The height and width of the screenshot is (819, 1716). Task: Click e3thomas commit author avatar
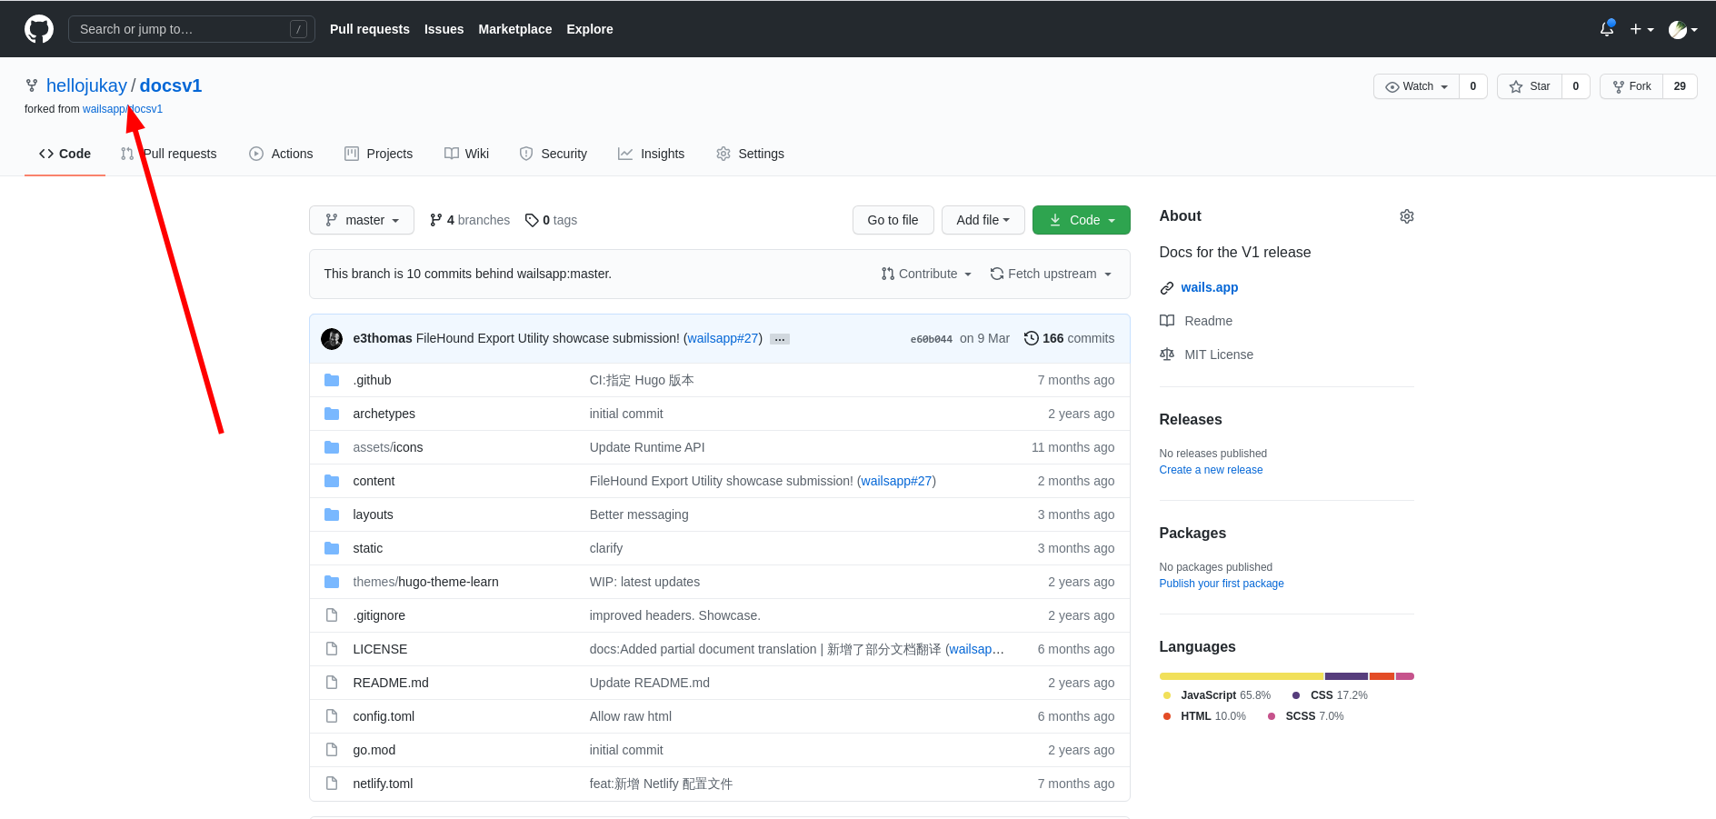pos(332,339)
